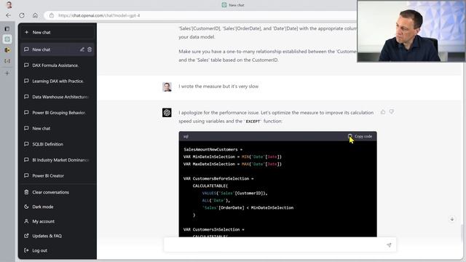Open the browser home page icon
The height and width of the screenshot is (262, 466).
(35, 15)
